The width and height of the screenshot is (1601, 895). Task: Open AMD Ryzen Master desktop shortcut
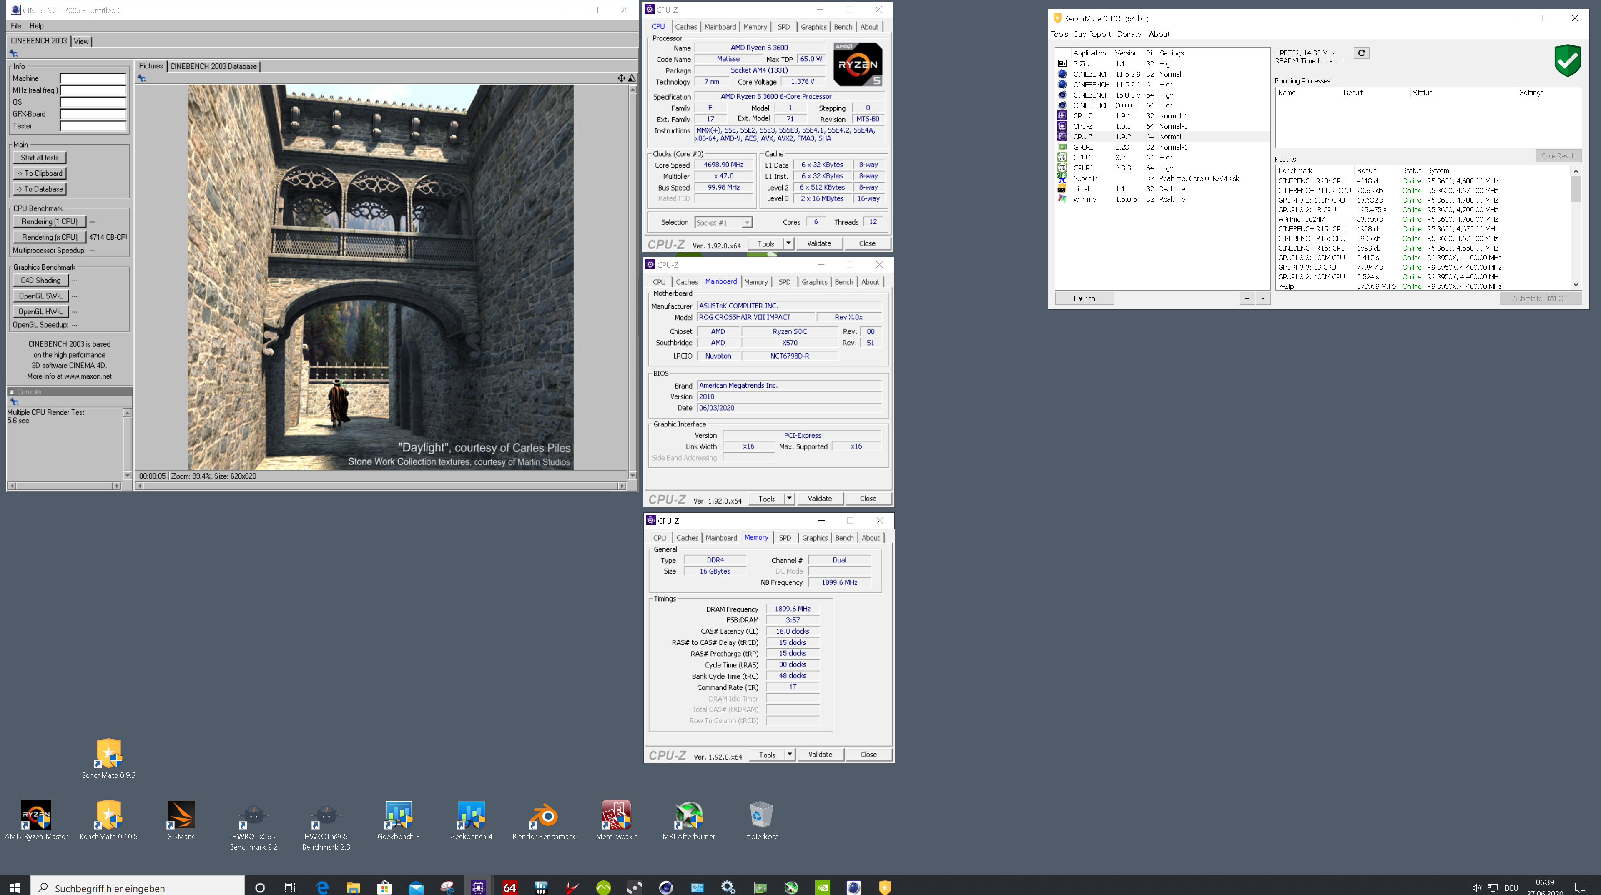(36, 820)
